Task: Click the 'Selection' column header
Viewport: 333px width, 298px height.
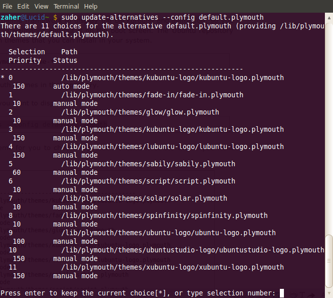Action: (27, 52)
